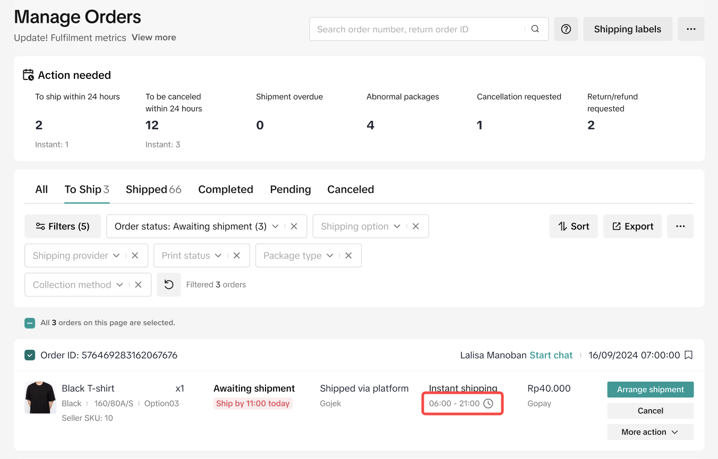
Task: Click the Start chat link
Action: click(551, 355)
